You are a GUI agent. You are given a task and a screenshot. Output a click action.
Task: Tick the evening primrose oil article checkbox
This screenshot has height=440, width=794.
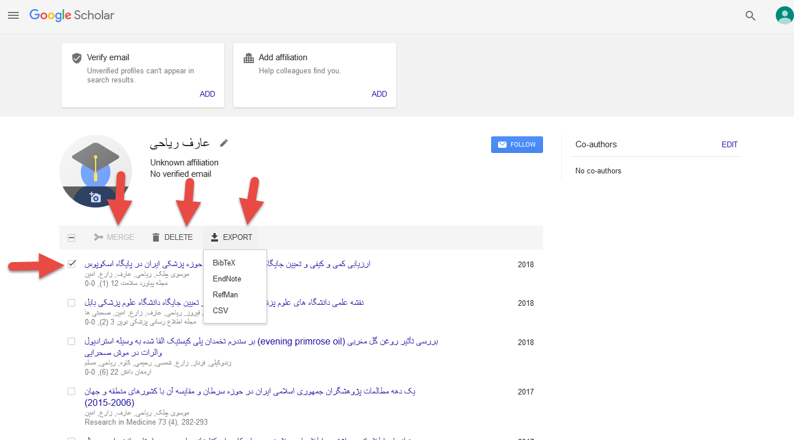tap(71, 342)
